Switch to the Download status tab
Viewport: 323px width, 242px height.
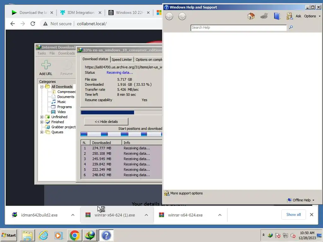pyautogui.click(x=95, y=59)
